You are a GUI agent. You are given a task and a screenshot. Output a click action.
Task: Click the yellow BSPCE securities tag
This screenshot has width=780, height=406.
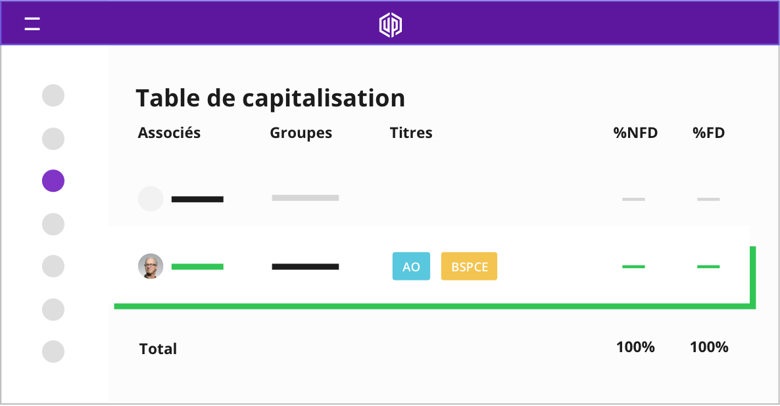click(469, 266)
